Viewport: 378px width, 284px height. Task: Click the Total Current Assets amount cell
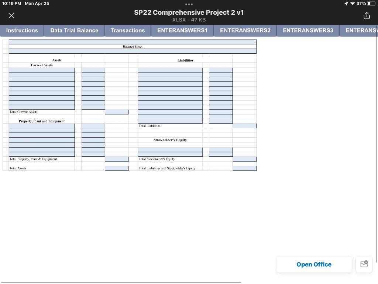(117, 112)
